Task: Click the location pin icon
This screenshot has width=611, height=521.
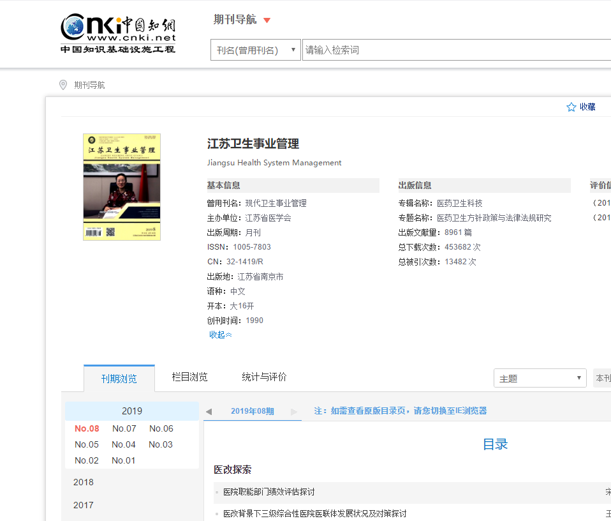Action: (63, 85)
